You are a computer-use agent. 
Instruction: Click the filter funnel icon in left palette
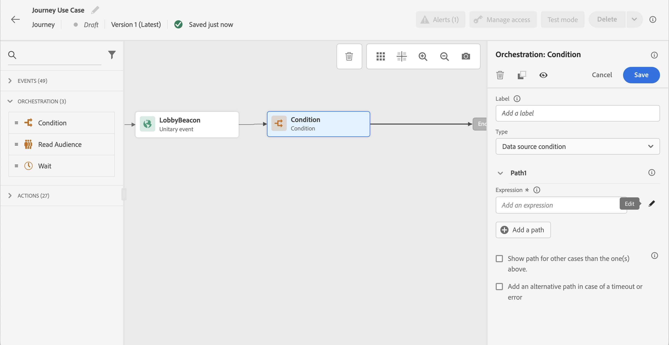click(x=112, y=55)
